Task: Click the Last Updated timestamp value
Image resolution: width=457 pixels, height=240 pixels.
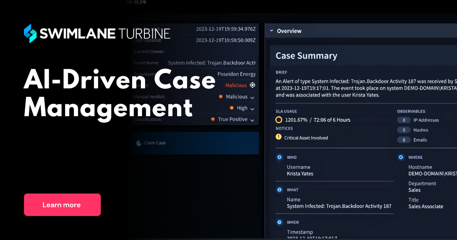Action: pyautogui.click(x=226, y=40)
